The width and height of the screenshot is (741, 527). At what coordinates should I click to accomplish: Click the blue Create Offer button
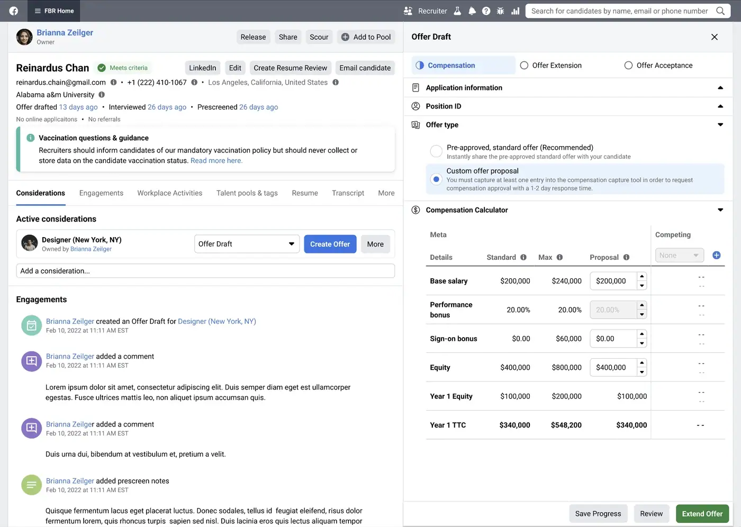point(330,244)
